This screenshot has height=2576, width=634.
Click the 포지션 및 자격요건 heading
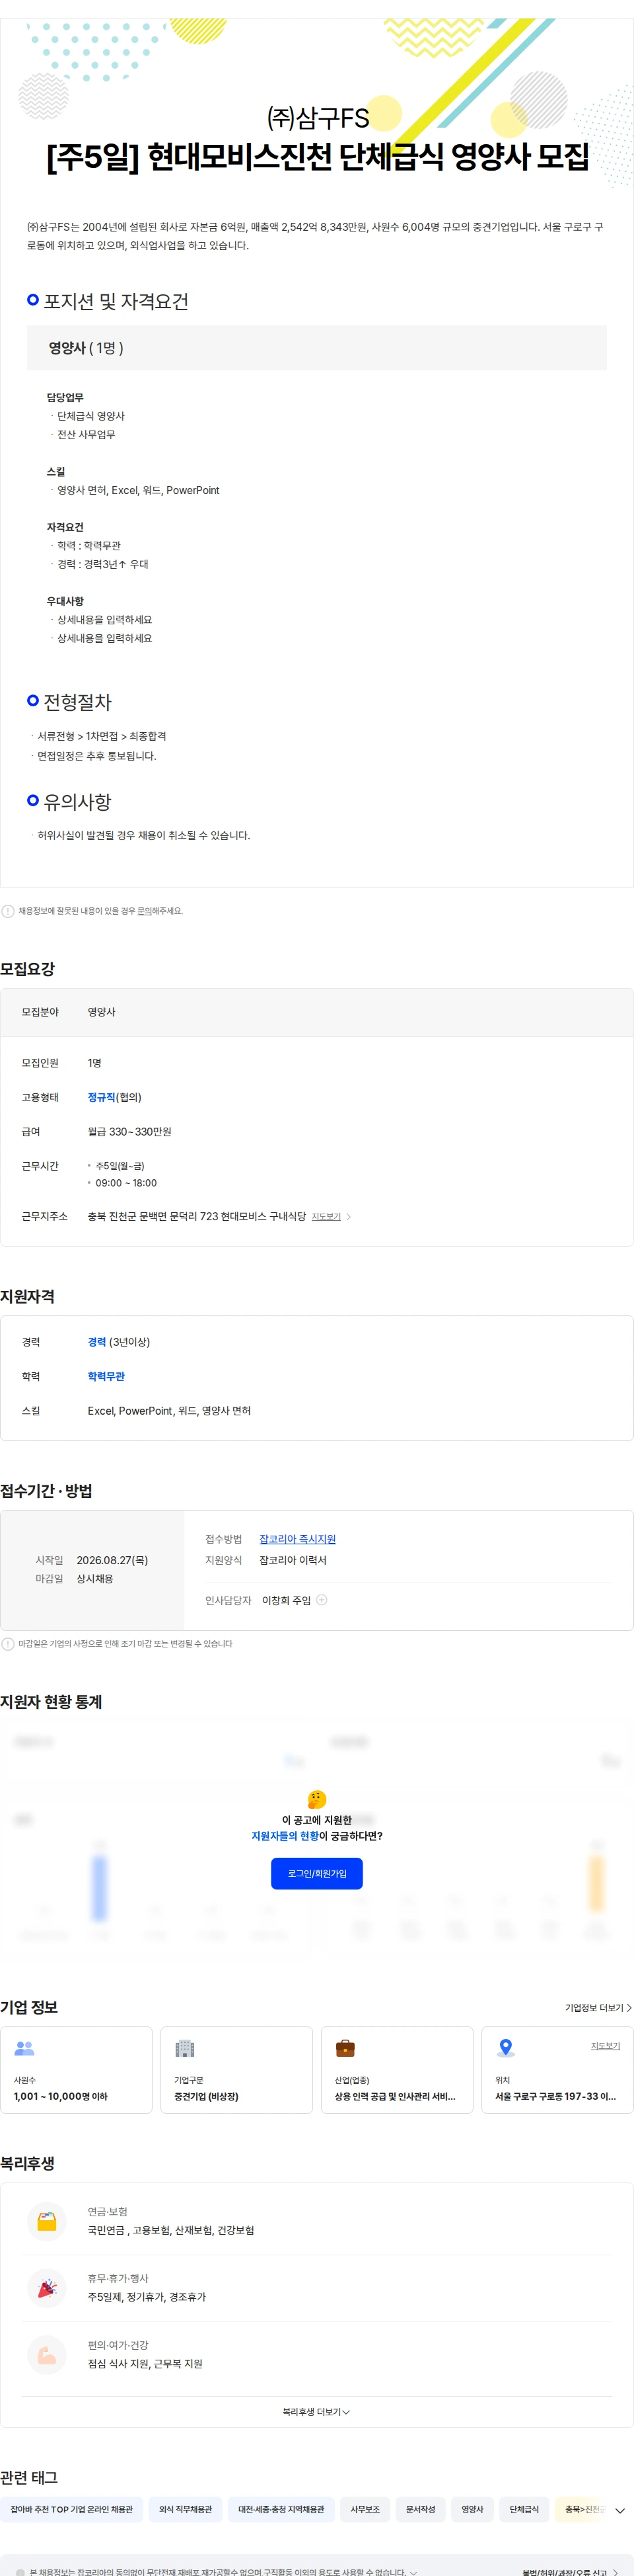coord(116,301)
